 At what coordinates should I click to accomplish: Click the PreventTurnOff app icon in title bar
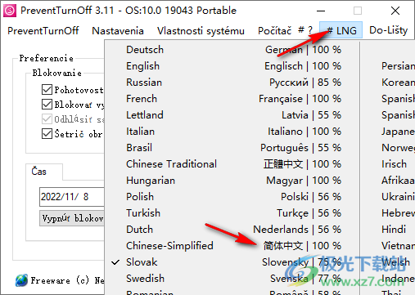[x=10, y=11]
